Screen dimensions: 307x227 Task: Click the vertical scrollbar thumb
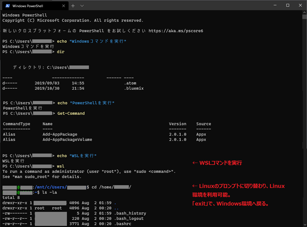305,17
